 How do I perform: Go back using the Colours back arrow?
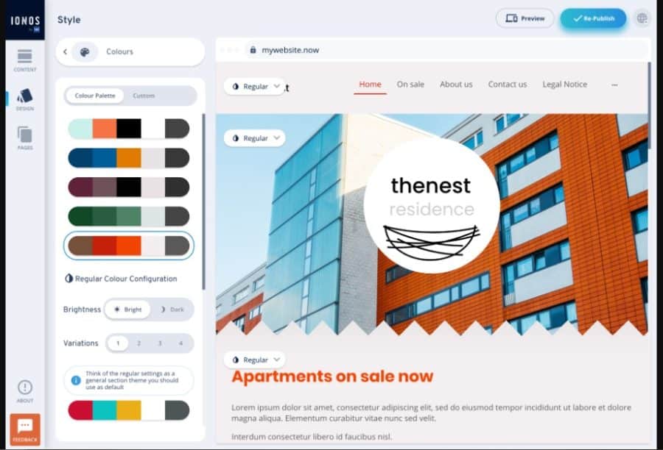click(65, 51)
